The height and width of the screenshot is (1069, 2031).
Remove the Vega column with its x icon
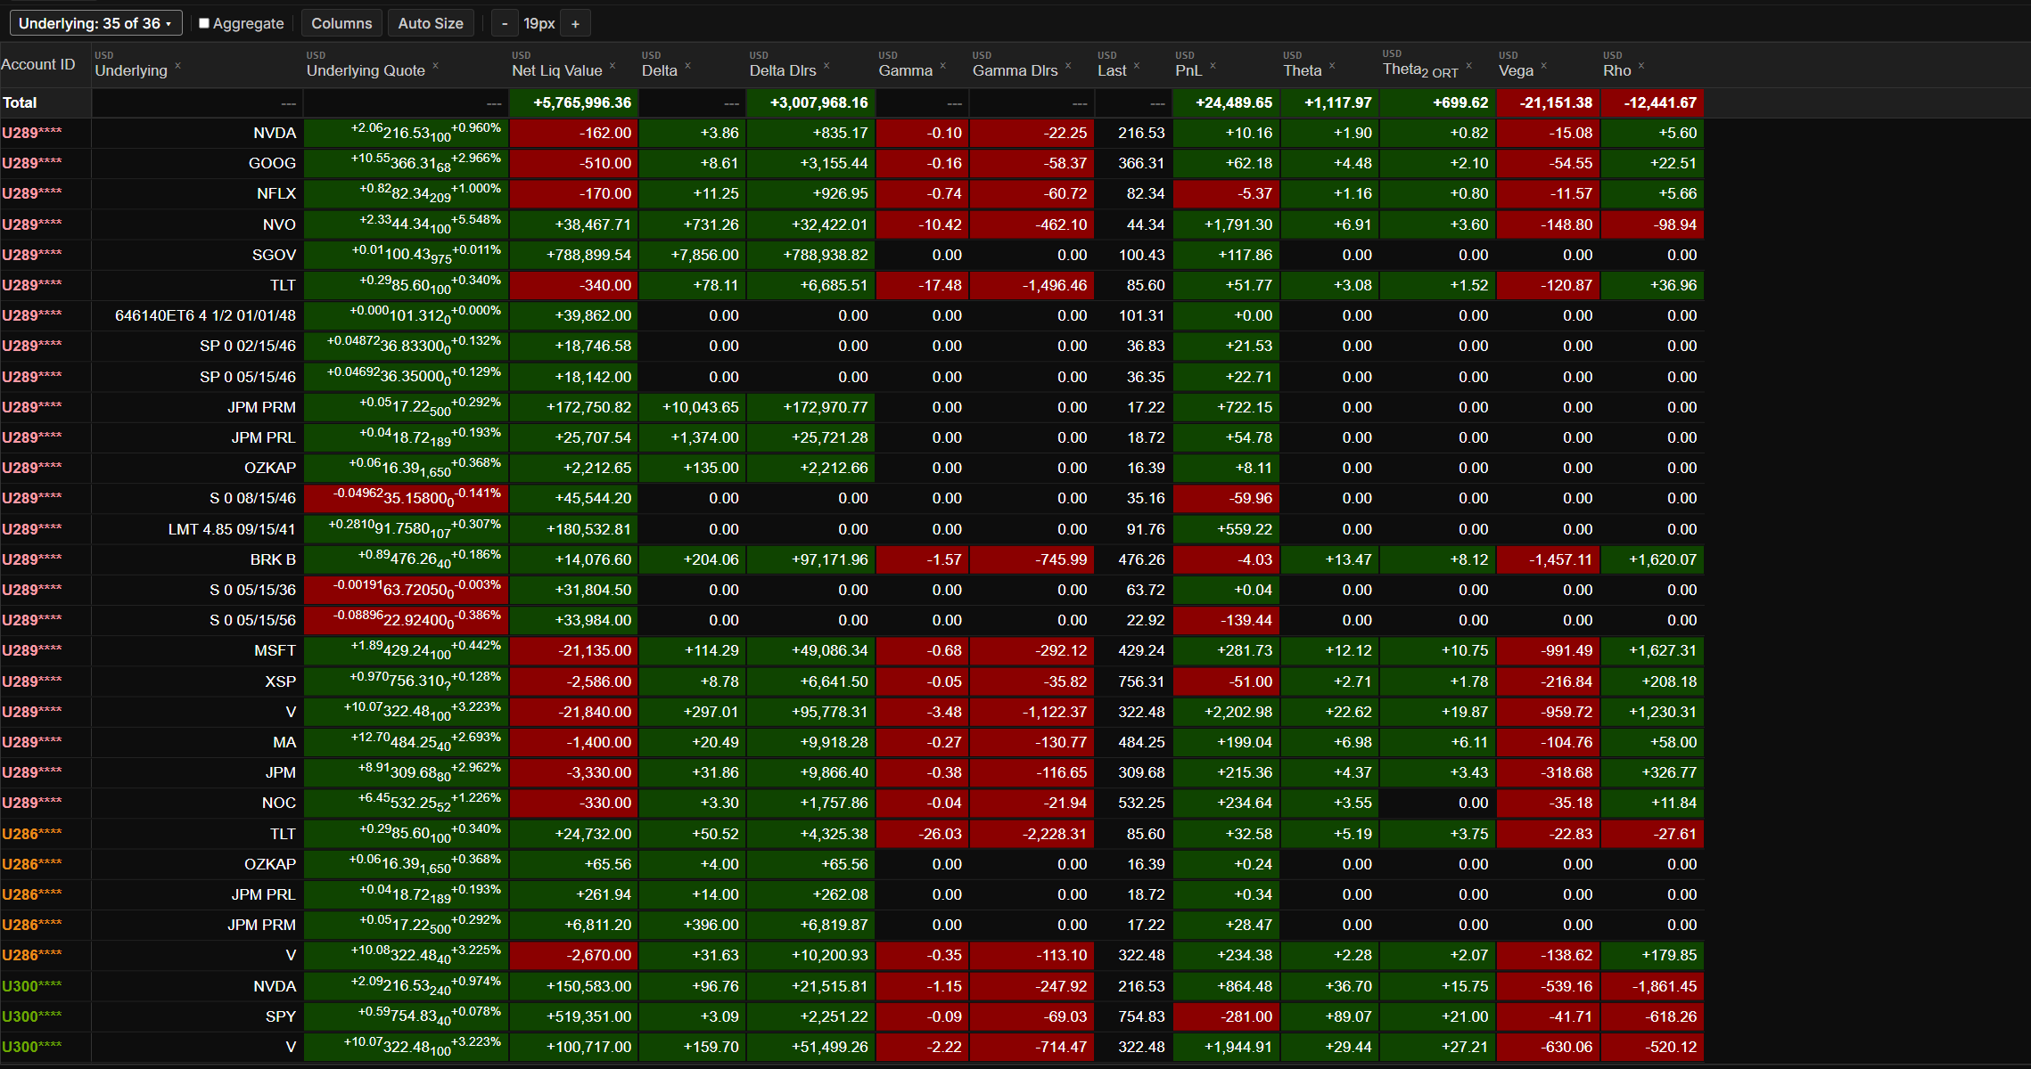coord(1544,65)
